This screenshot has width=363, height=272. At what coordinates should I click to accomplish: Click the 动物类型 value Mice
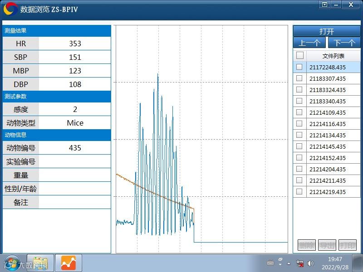click(x=75, y=123)
